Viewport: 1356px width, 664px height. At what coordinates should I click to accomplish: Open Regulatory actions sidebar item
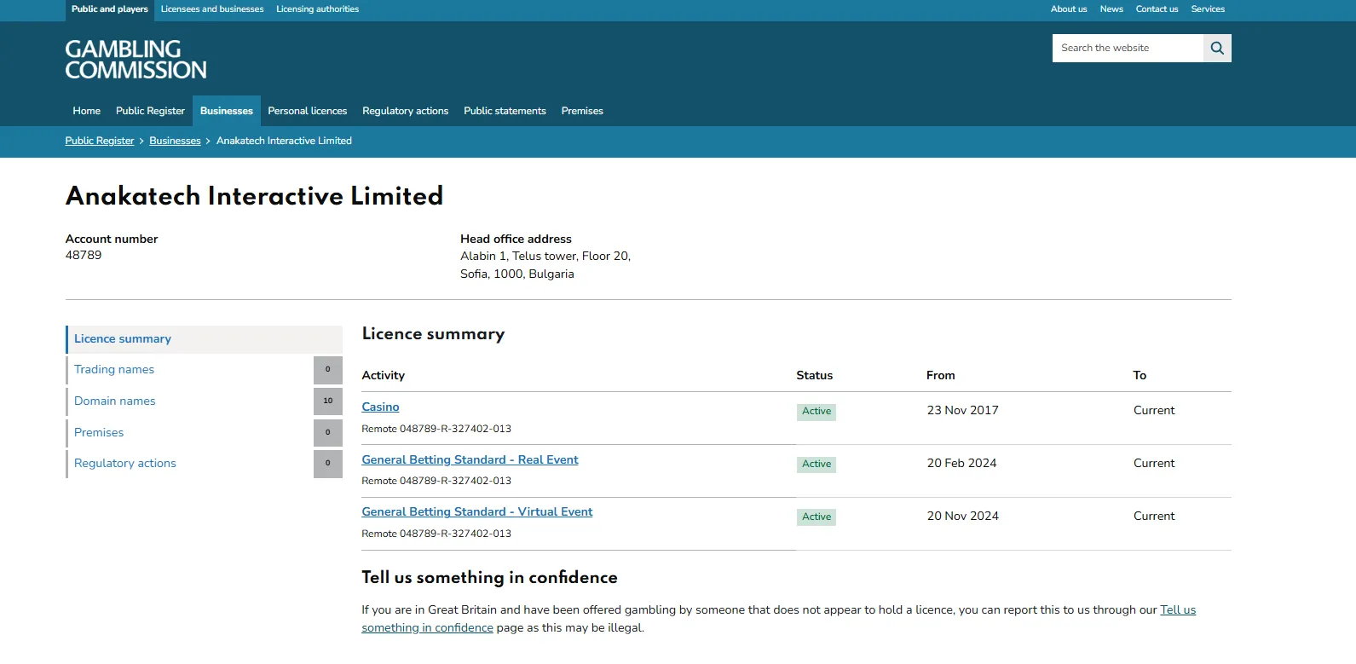[205, 464]
